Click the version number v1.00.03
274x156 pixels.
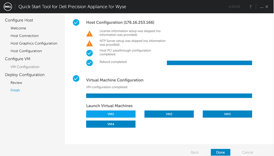pyautogui.click(x=234, y=7)
